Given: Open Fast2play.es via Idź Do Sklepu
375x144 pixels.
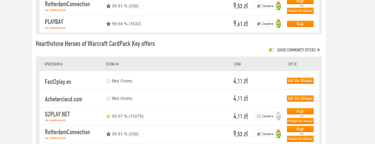Looking at the screenshot, I should (300, 81).
